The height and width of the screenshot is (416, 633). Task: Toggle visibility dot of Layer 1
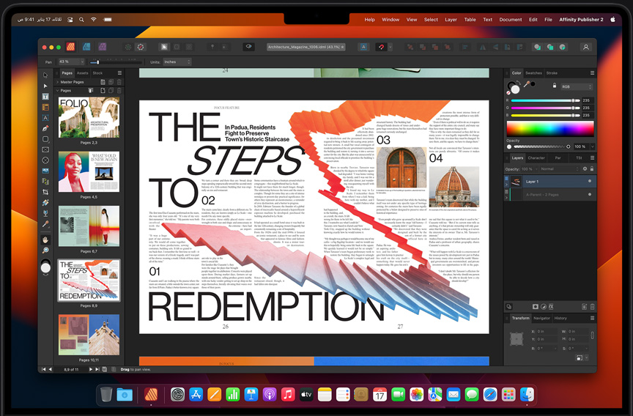coord(590,181)
